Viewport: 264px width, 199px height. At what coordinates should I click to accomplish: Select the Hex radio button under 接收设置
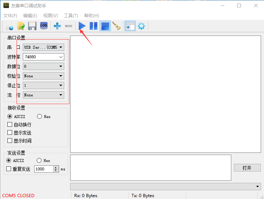pyautogui.click(x=40, y=117)
